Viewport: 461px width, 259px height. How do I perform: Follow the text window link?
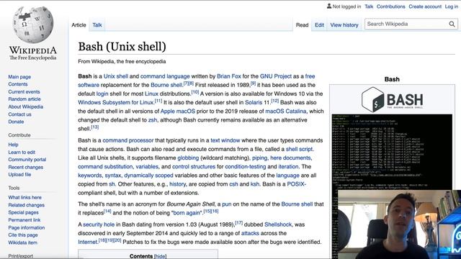[x=225, y=140]
